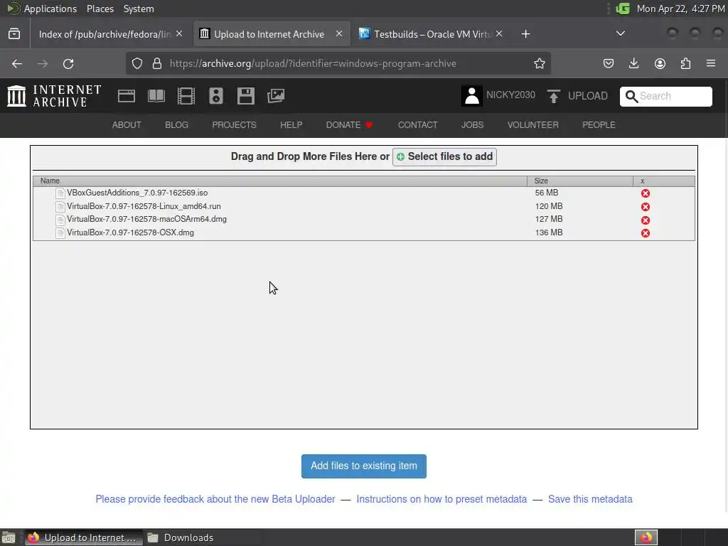Click the show desktop taskbar icon
The width and height of the screenshot is (728, 546).
[9, 537]
